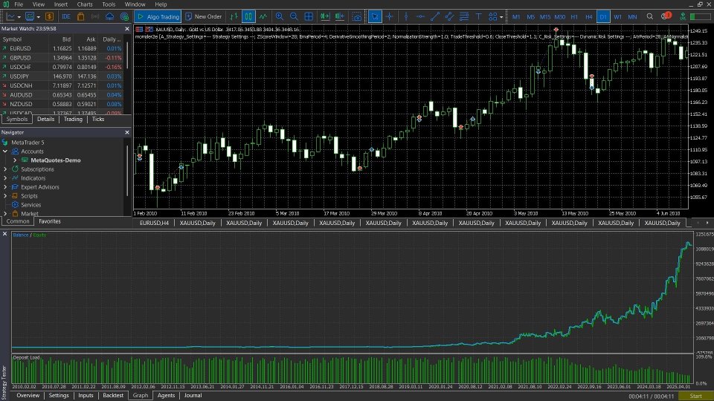Open notifications icon with red badge
This screenshot has width=714, height=401.
coord(666,16)
